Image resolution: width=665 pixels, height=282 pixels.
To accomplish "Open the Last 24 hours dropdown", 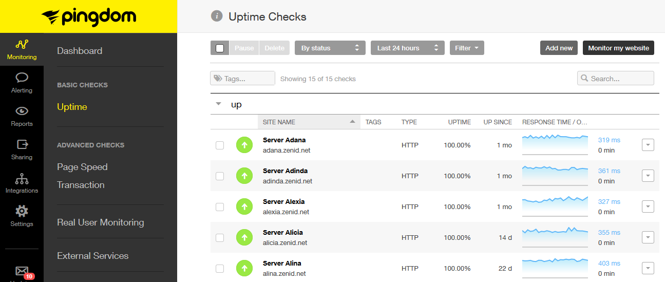I will click(408, 48).
